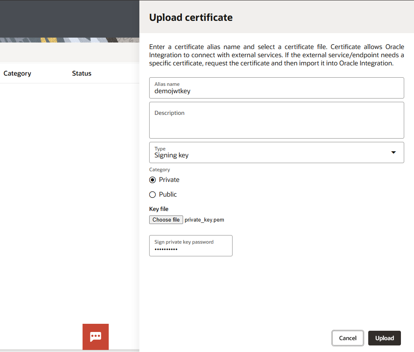
Task: Expand the Type dropdown arrow
Action: (393, 152)
